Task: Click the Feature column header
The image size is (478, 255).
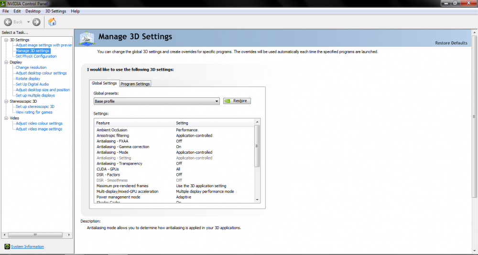Action: [x=134, y=123]
